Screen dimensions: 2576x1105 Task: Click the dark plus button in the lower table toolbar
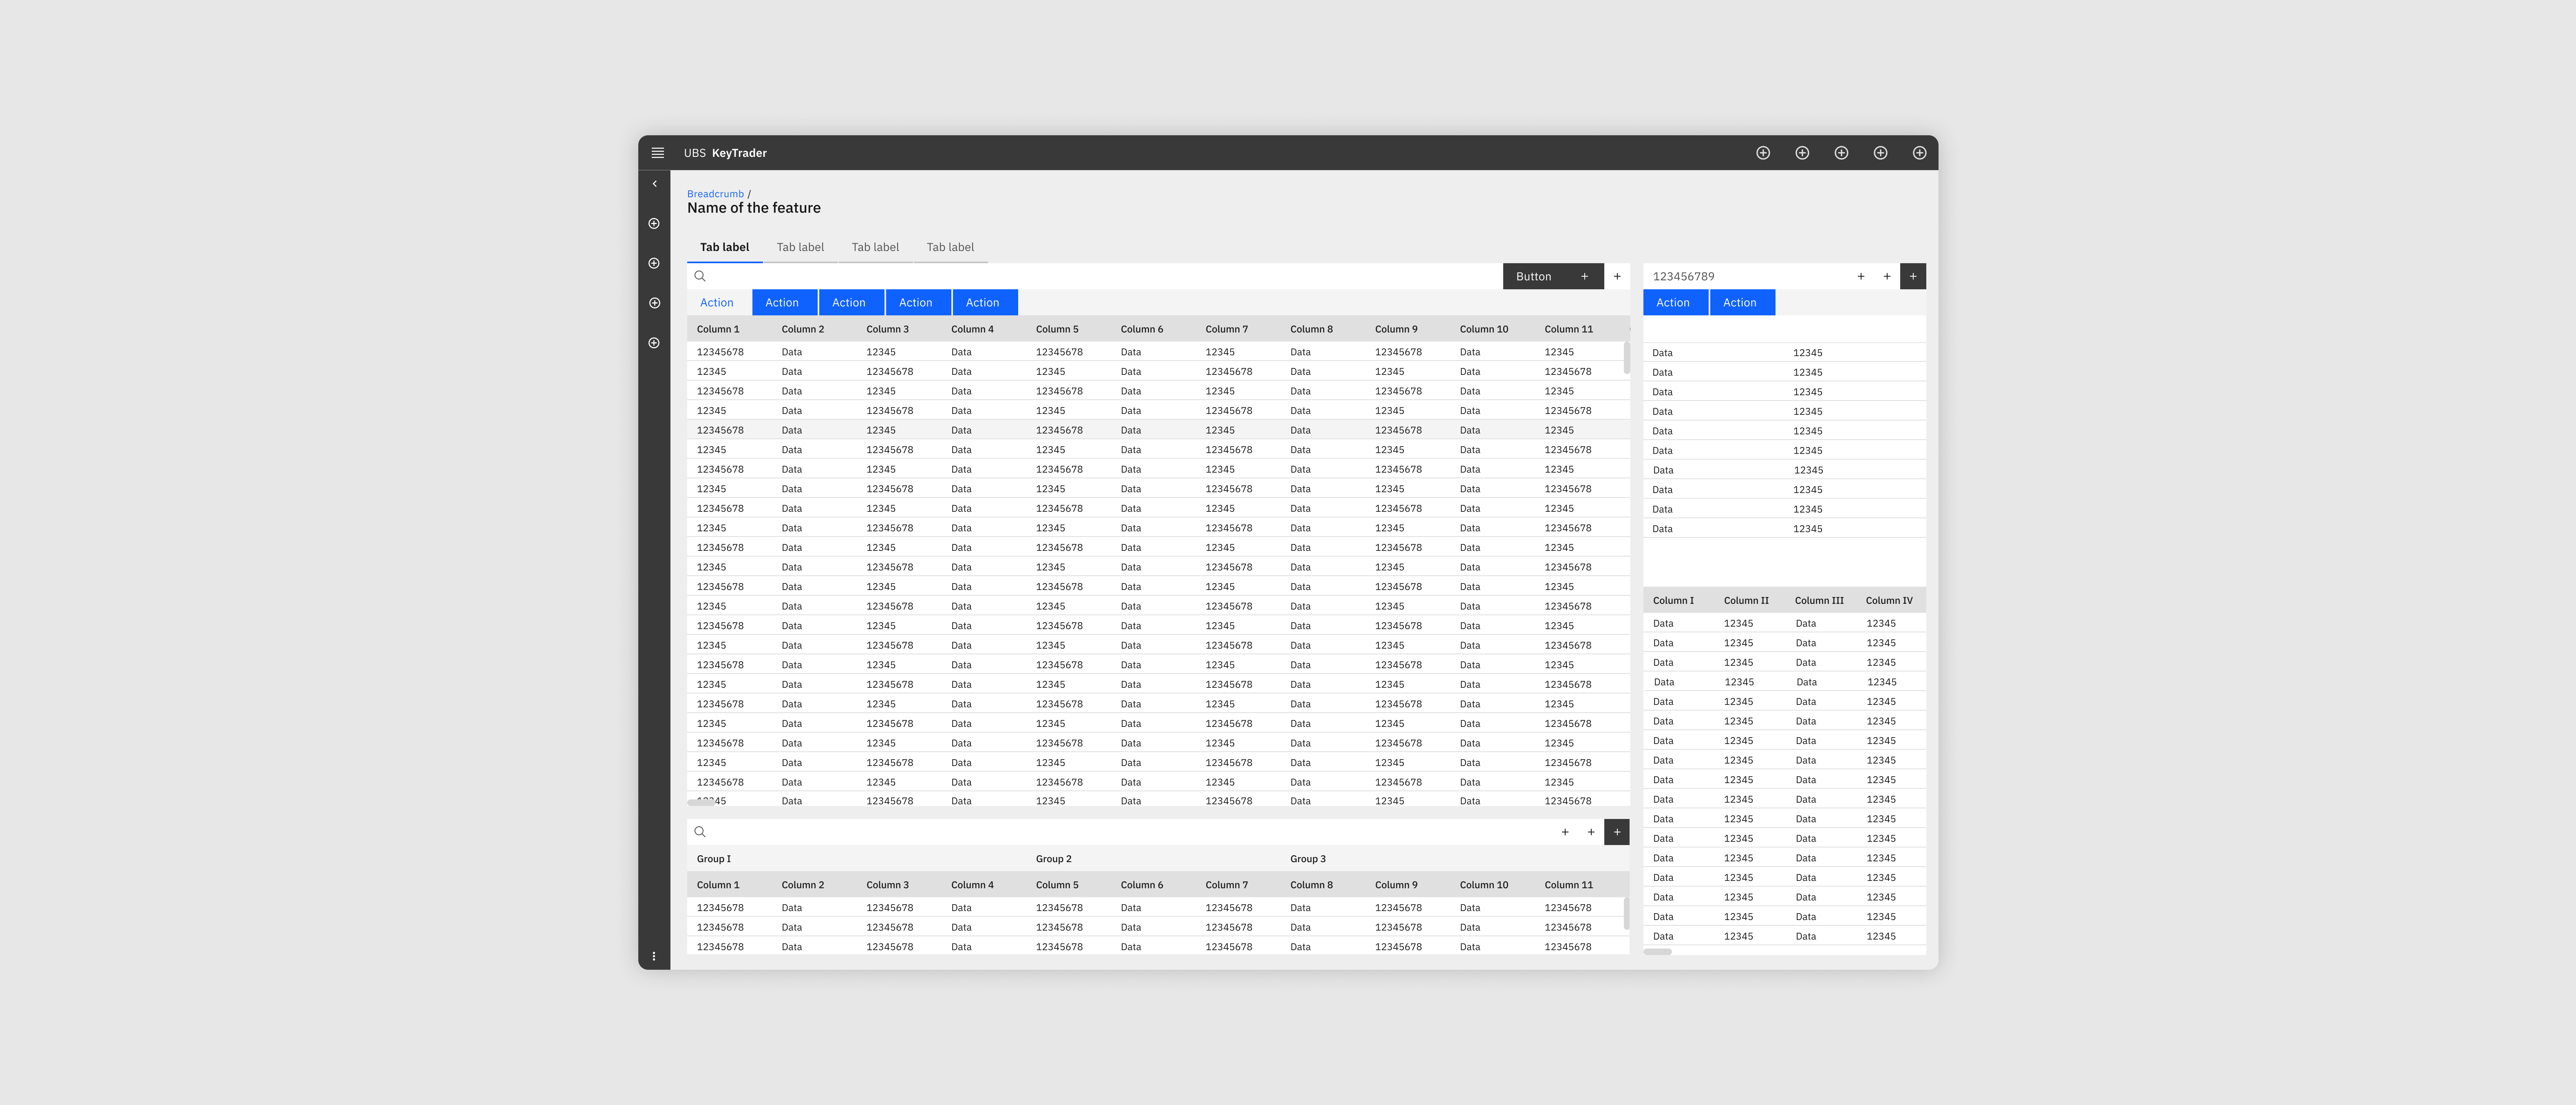coord(1616,832)
